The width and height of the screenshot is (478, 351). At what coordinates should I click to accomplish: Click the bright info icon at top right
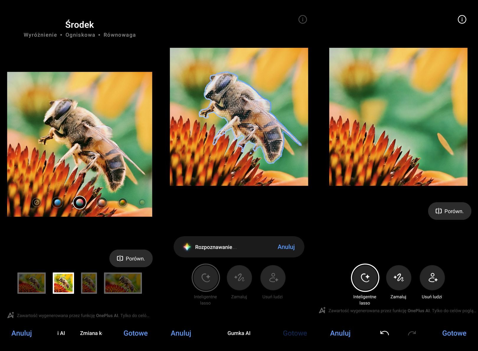(x=462, y=19)
